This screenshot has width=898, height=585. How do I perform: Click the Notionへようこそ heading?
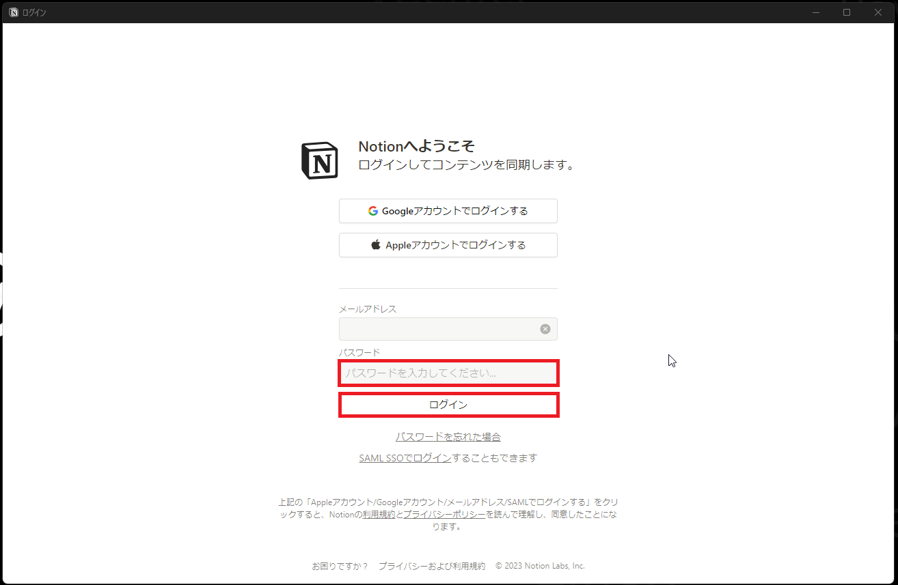click(416, 147)
